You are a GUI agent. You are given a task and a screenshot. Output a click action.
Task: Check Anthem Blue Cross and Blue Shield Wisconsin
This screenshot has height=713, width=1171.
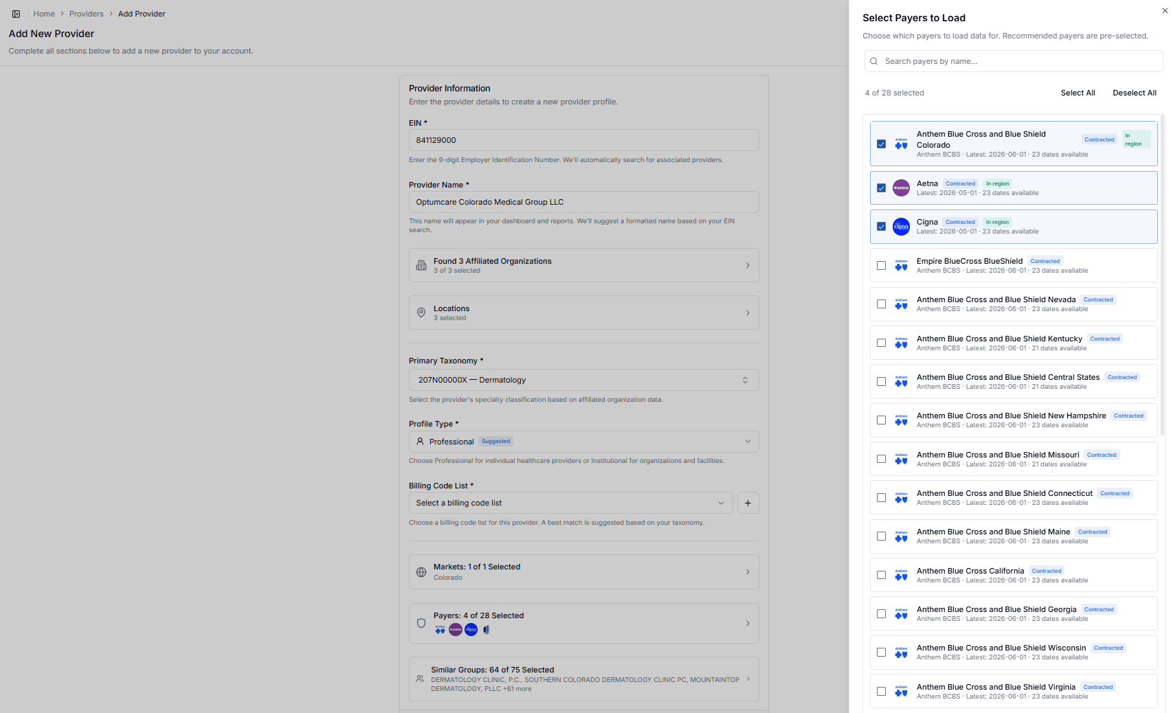point(881,652)
